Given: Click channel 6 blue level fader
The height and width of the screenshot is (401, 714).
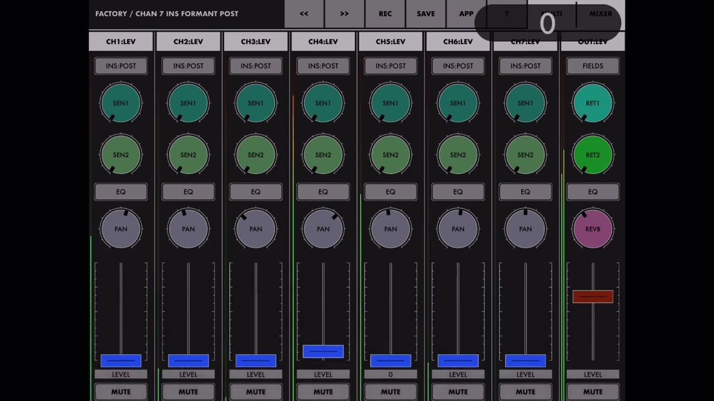Looking at the screenshot, I should 458,361.
